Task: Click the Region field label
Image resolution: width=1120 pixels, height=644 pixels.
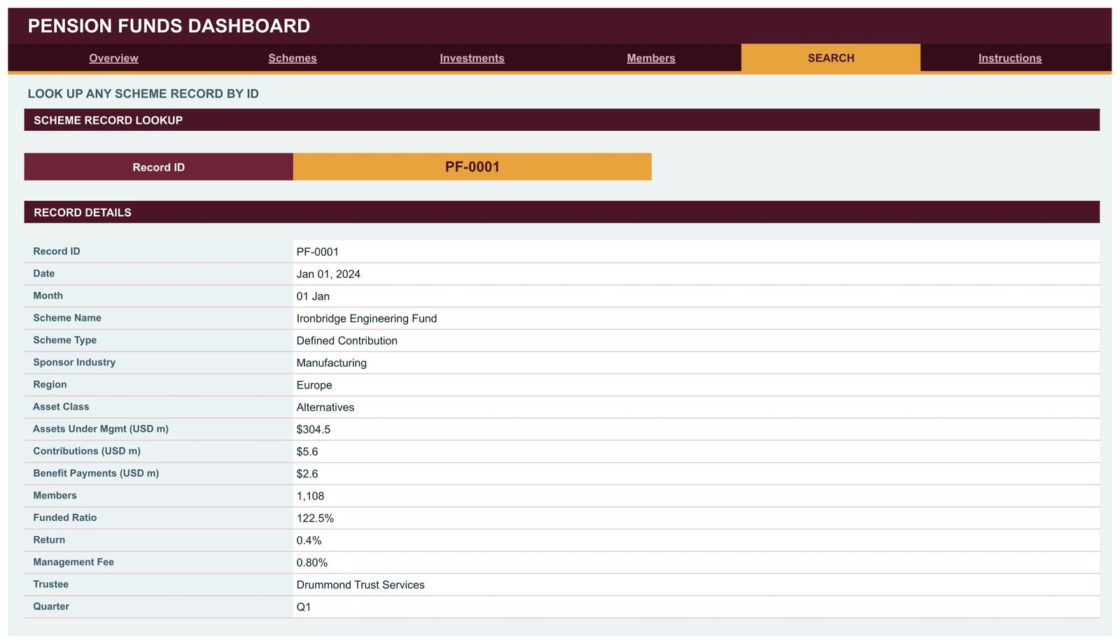Action: (50, 385)
